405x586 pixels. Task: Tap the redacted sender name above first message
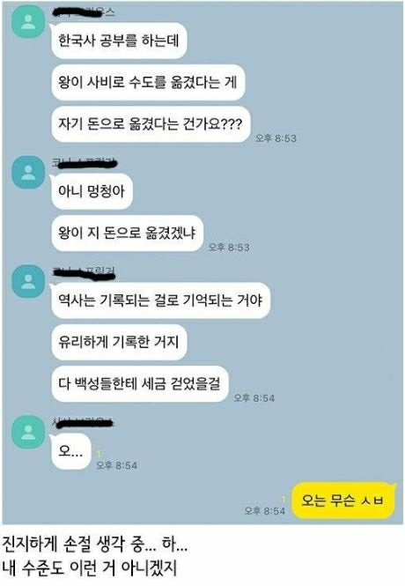84,12
